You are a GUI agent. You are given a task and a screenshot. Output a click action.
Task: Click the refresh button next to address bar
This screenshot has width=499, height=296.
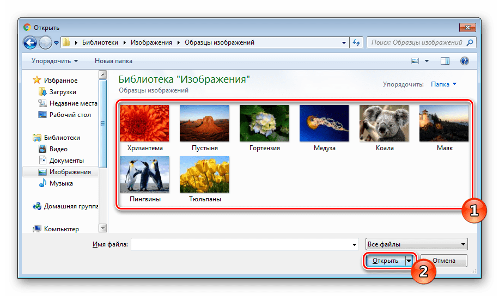[356, 42]
